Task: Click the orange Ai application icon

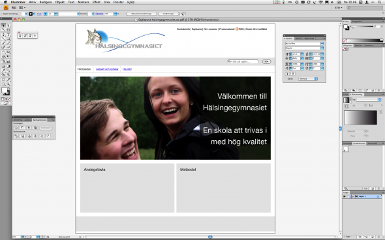Action: (x=6, y=8)
